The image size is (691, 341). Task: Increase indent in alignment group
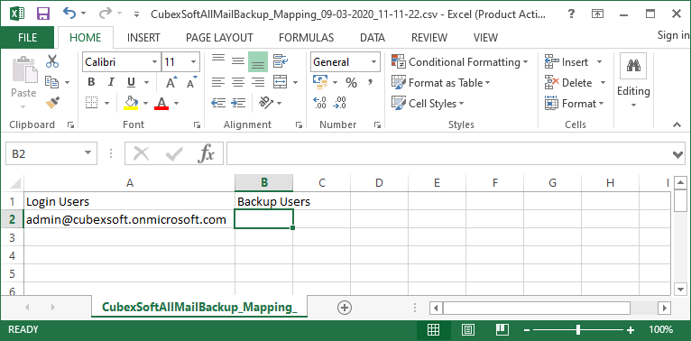coord(238,103)
